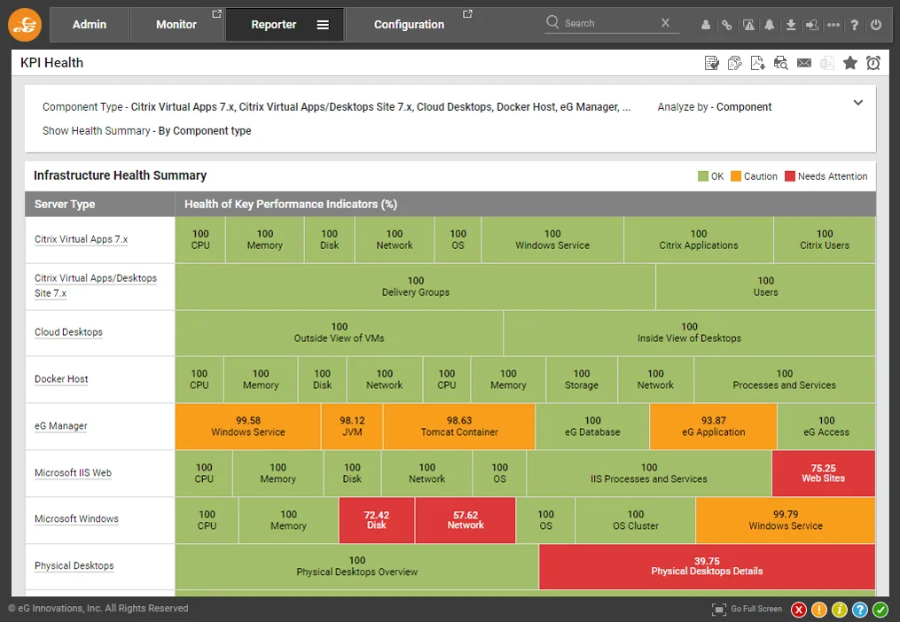
Task: Click the report checkmark document icon
Action: (x=712, y=63)
